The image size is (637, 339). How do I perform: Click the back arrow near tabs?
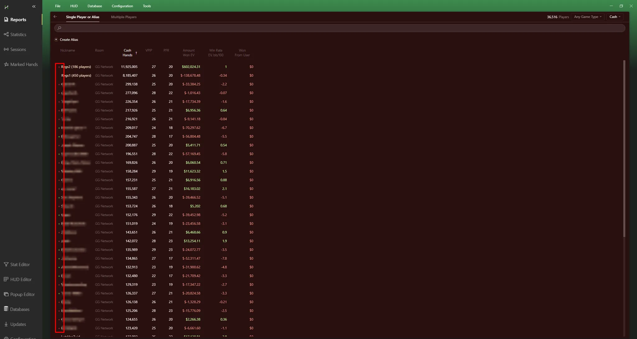point(55,17)
